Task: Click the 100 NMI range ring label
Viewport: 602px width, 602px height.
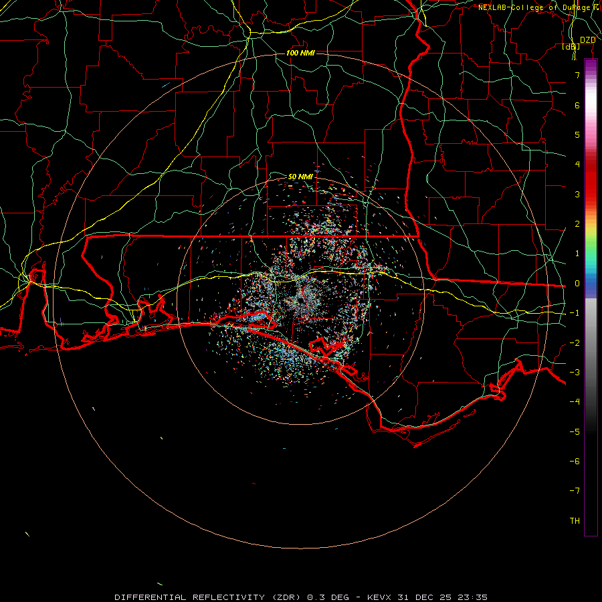Action: tap(300, 53)
